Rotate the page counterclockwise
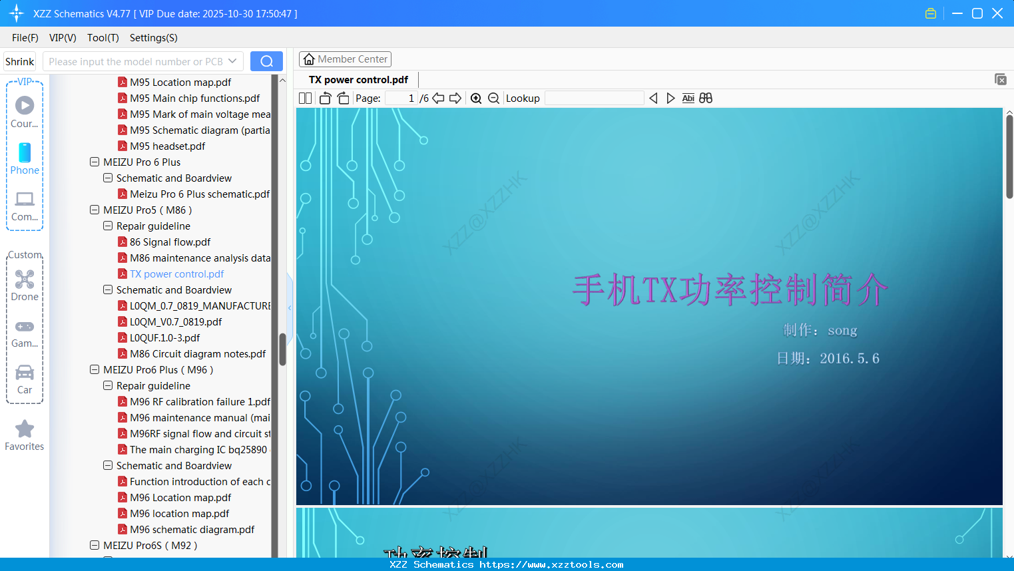The image size is (1014, 571). click(x=324, y=98)
